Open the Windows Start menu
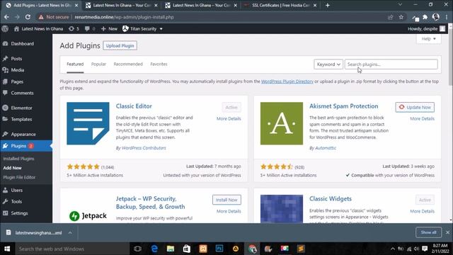Image resolution: width=453 pixels, height=255 pixels. point(7,249)
